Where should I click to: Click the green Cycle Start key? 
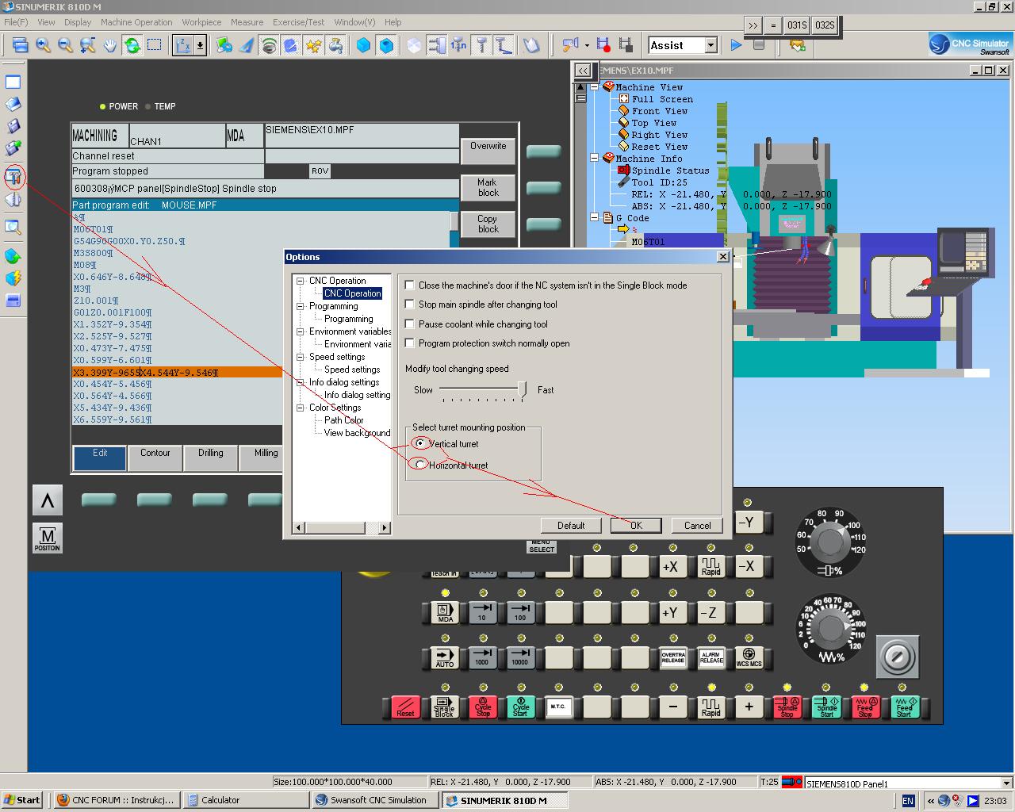pyautogui.click(x=520, y=707)
